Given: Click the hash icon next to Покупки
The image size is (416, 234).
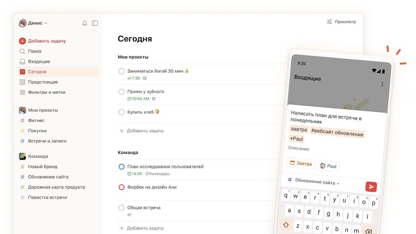Looking at the screenshot, I should pos(22,131).
